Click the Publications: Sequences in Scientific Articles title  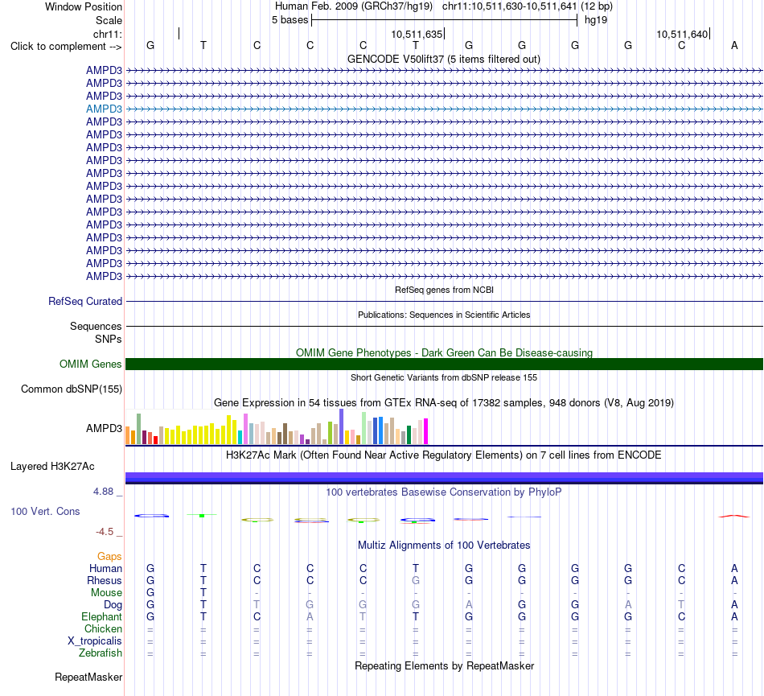(443, 315)
